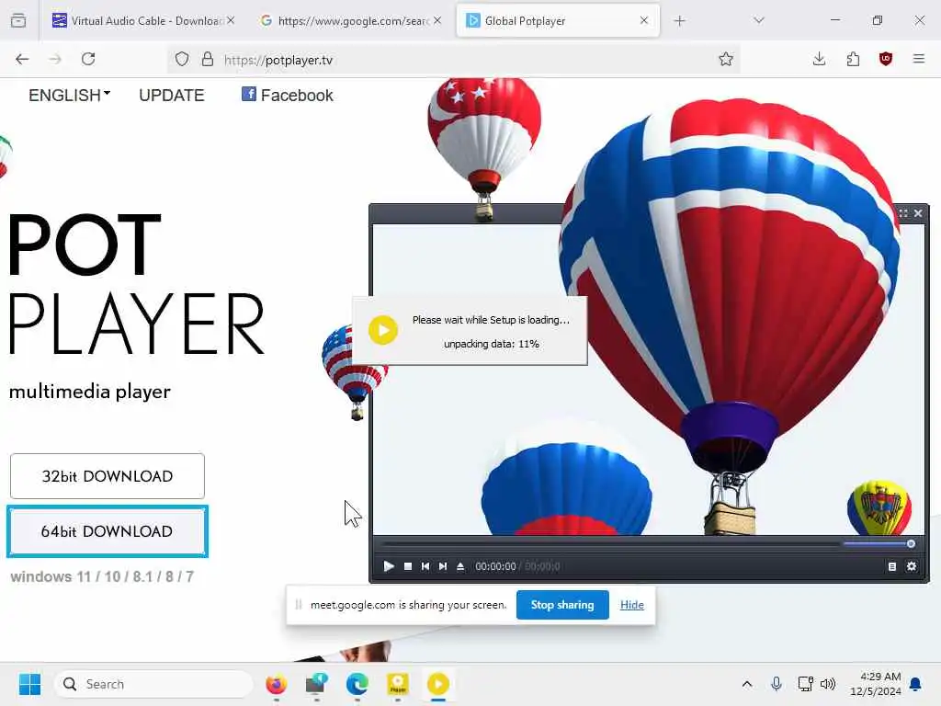Select the Global Potplayer tab
Viewport: 941px width, 706px height.
(x=558, y=20)
